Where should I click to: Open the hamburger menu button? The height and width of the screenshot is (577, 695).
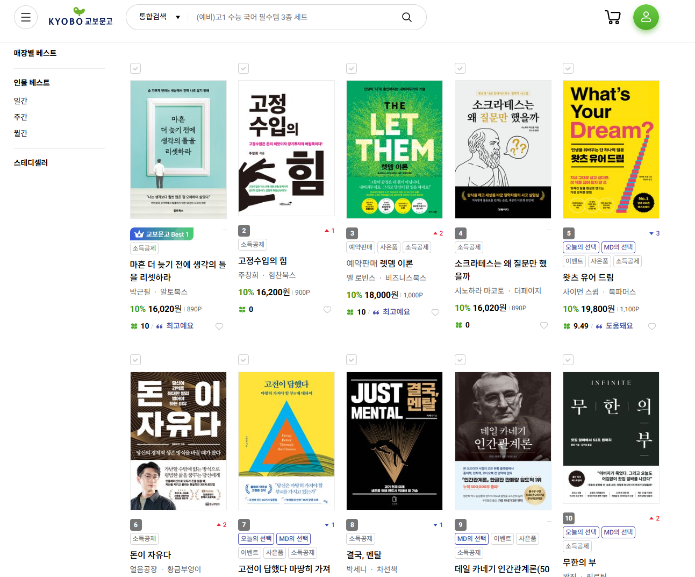26,17
